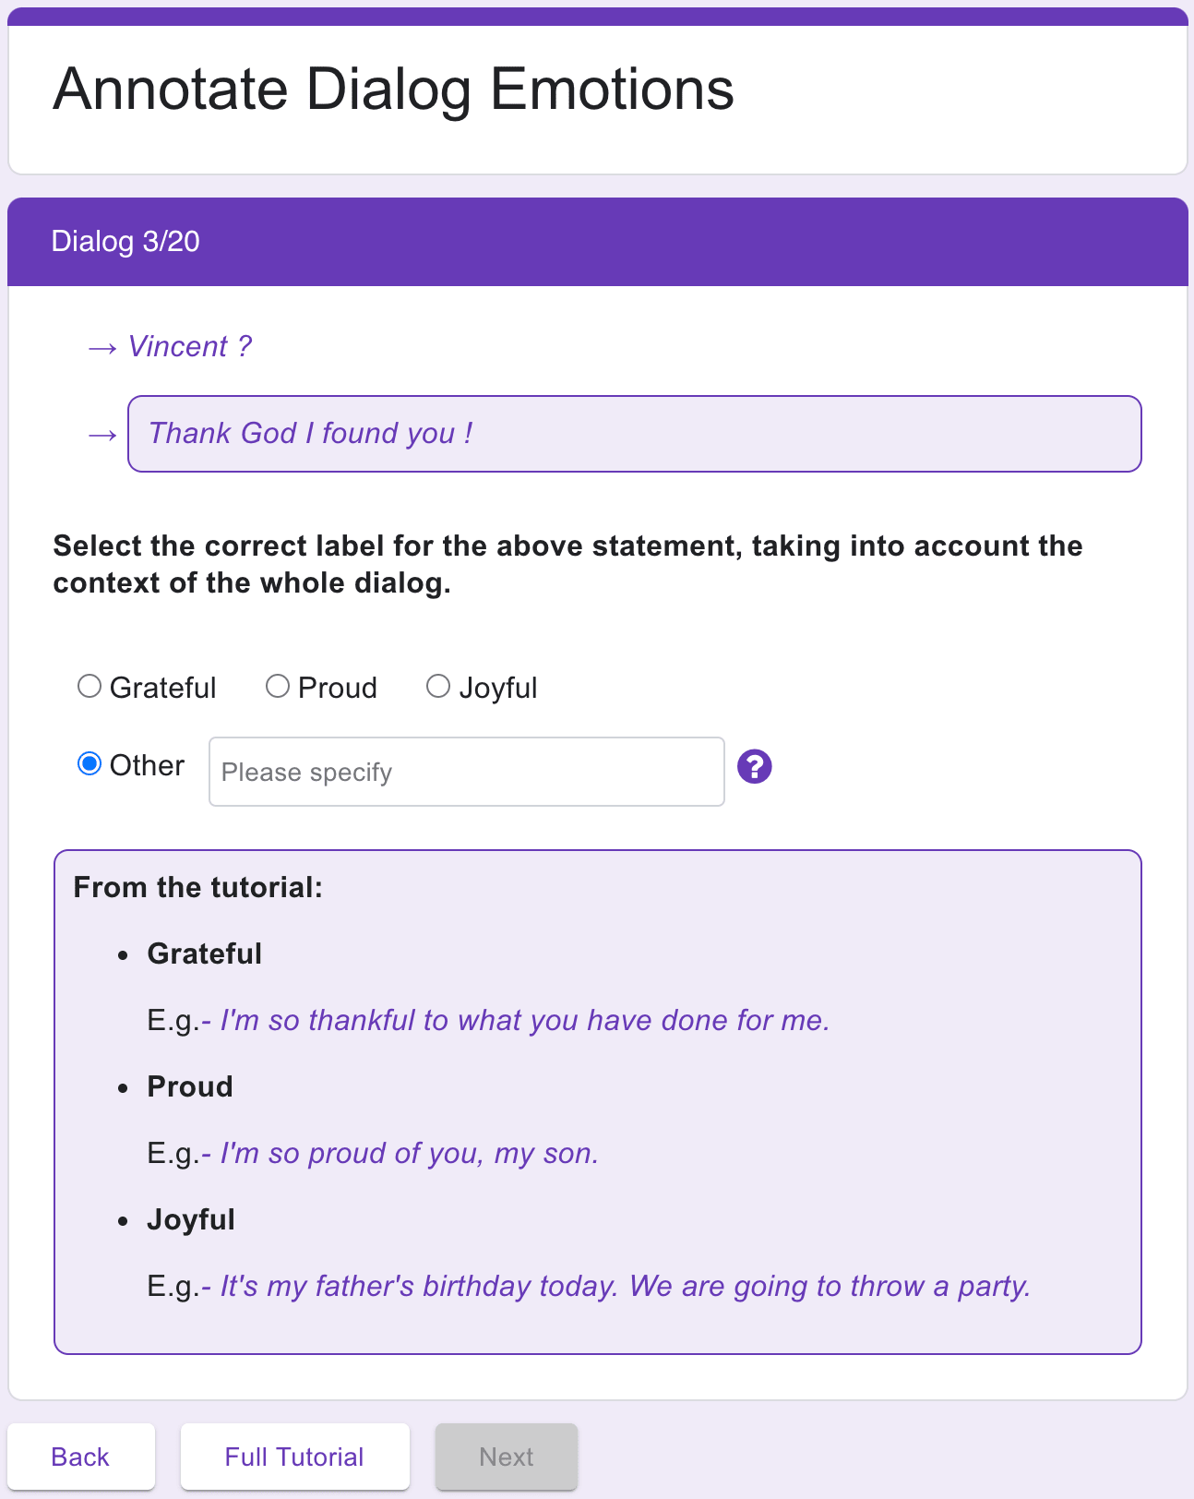Viewport: 1194px width, 1499px height.
Task: Click the 'Vincent ?' dialog line
Action: [189, 346]
